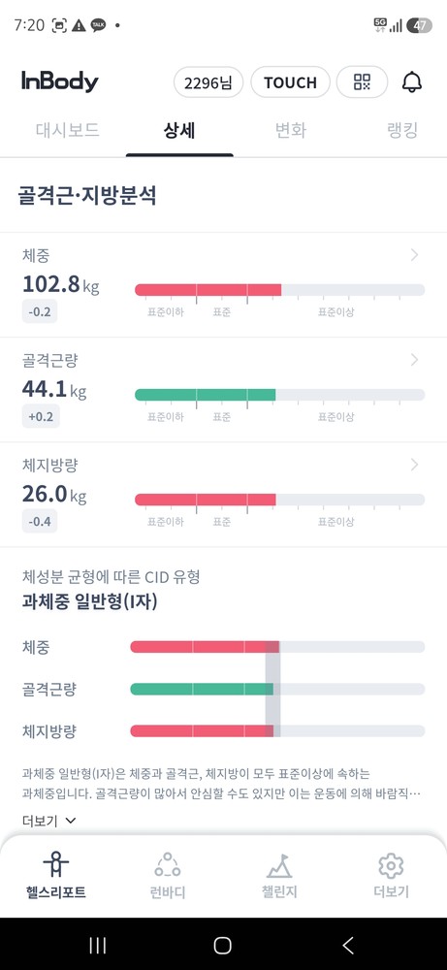The width and height of the screenshot is (447, 970).
Task: Open the recent apps button
Action: click(98, 945)
